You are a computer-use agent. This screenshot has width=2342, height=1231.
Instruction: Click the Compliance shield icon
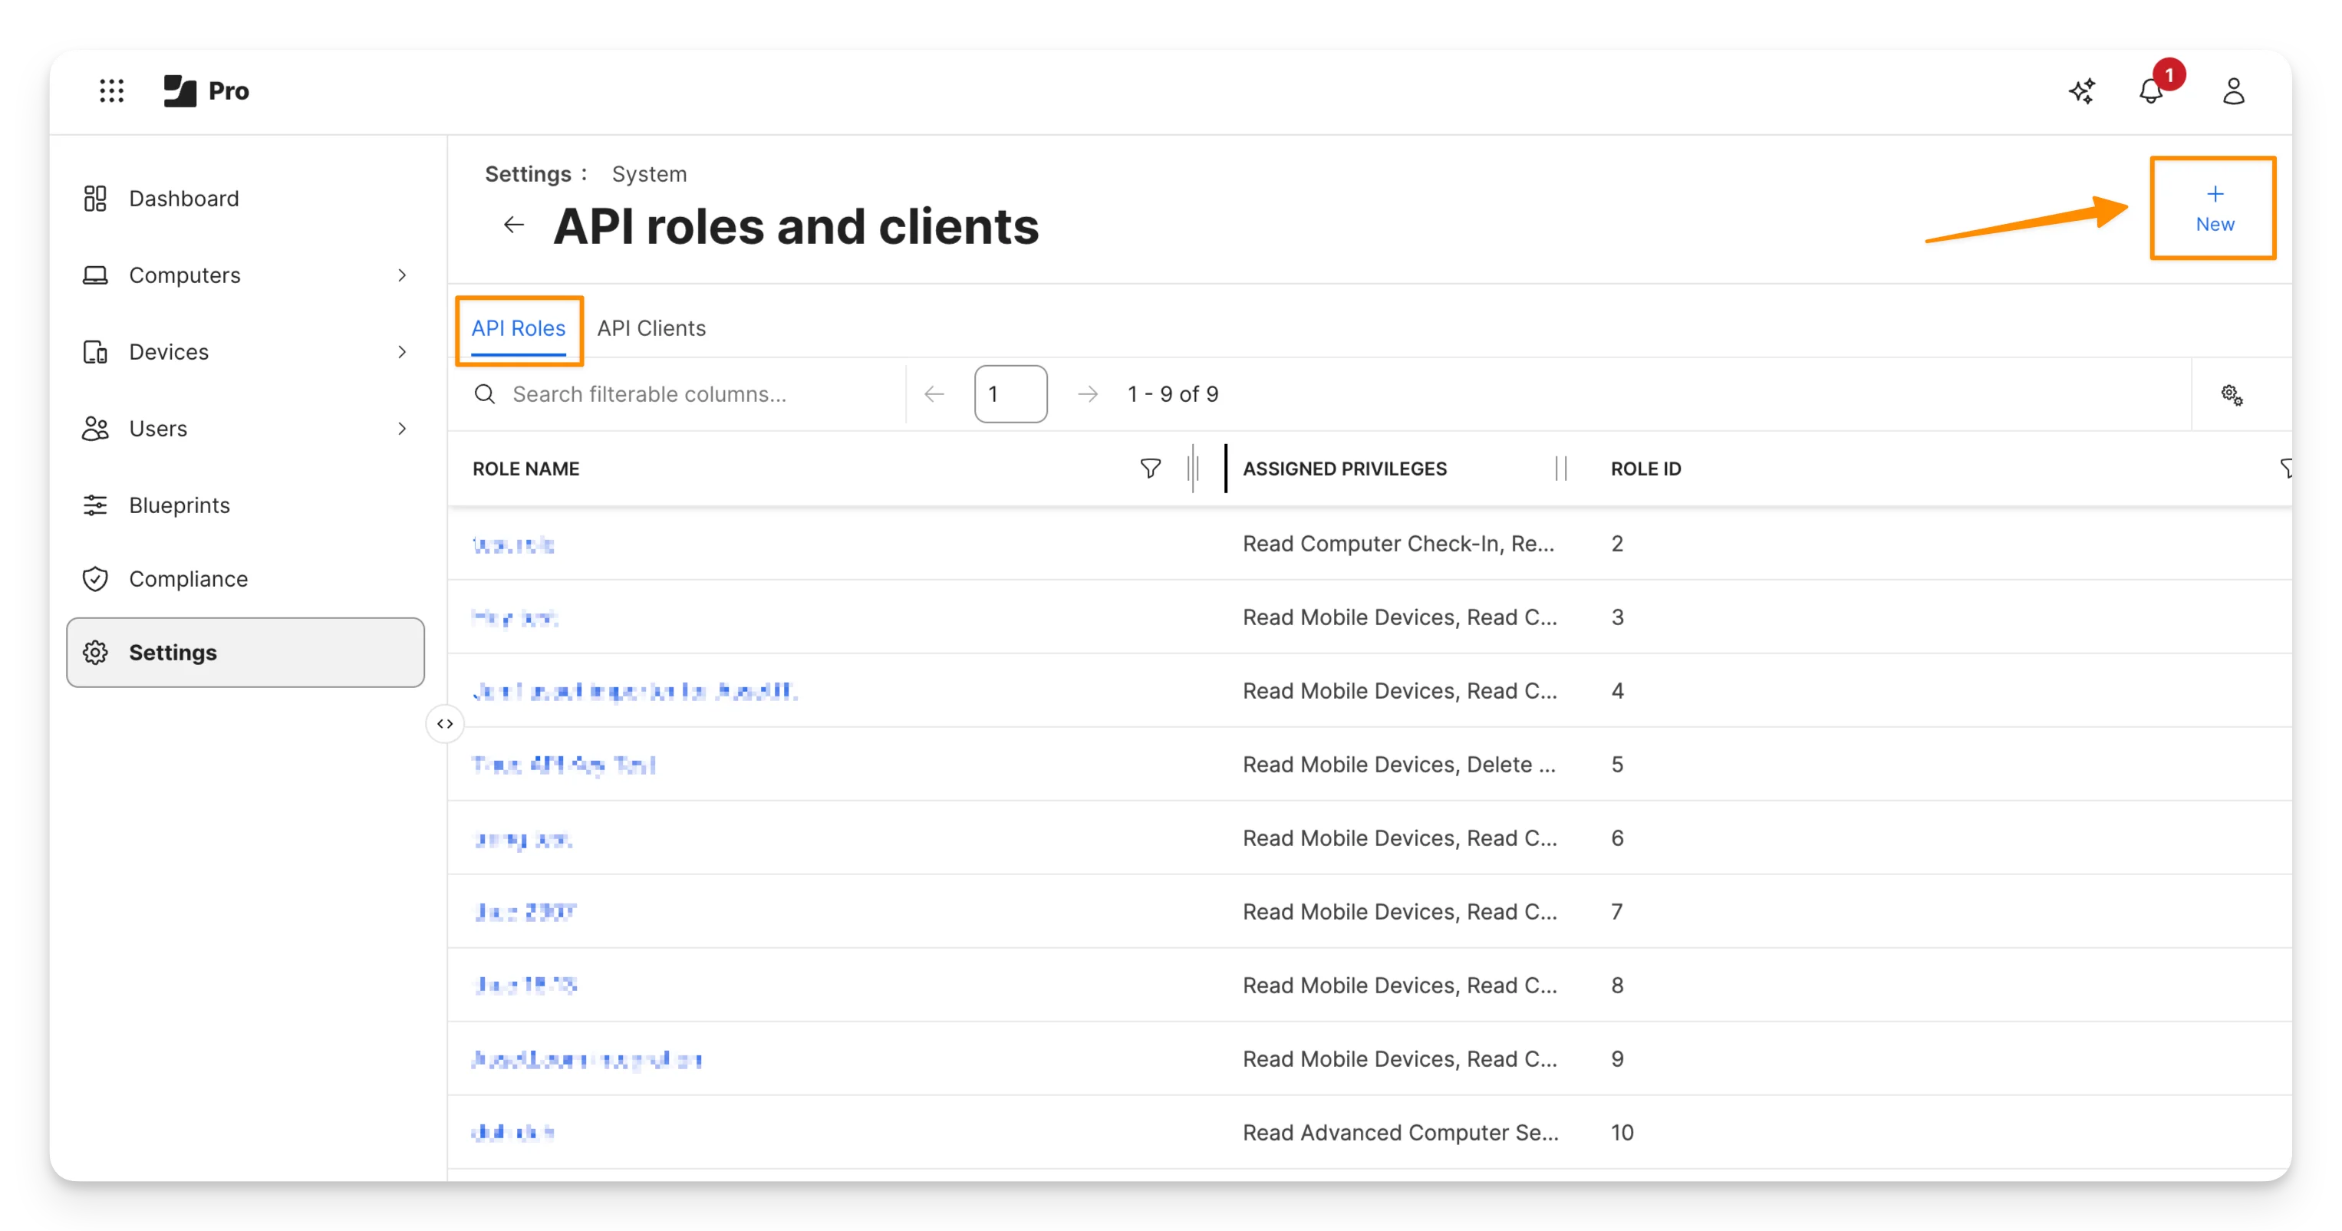tap(95, 578)
